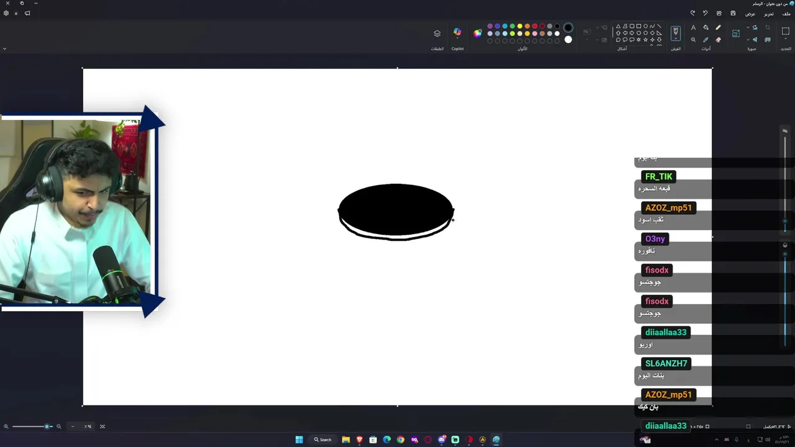
Task: Pick the Oval shape
Action: coord(645,26)
